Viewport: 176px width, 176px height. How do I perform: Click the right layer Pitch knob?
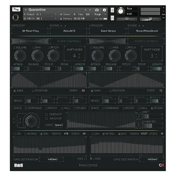coord(131,55)
